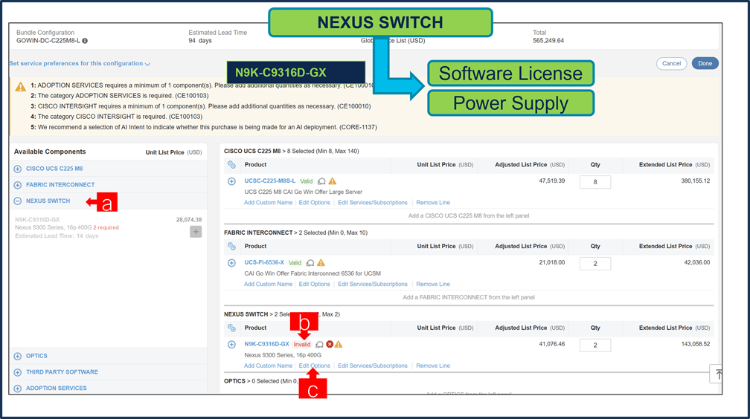The image size is (750, 419).
Task: Click Add Custom Name under N9K-C9316D-GX
Action: (269, 366)
